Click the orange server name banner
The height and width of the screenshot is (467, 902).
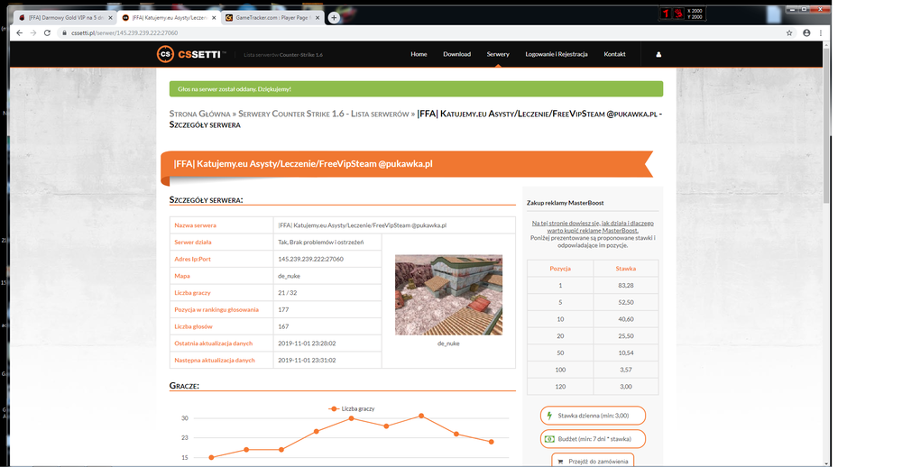[x=407, y=164]
